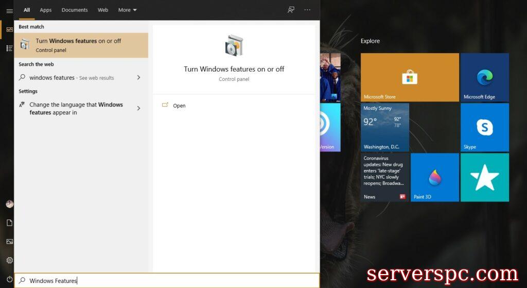Open the Microsoft Store tile
Screen dimensions: 527x288
(409, 77)
